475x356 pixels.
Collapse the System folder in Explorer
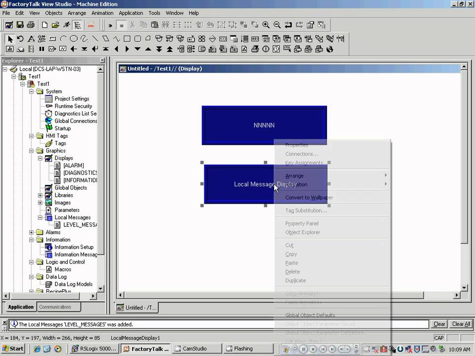click(32, 91)
